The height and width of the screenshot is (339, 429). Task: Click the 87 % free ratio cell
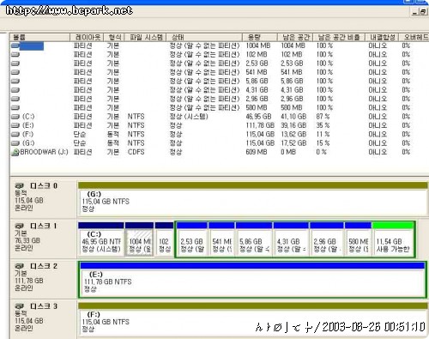coord(323,117)
